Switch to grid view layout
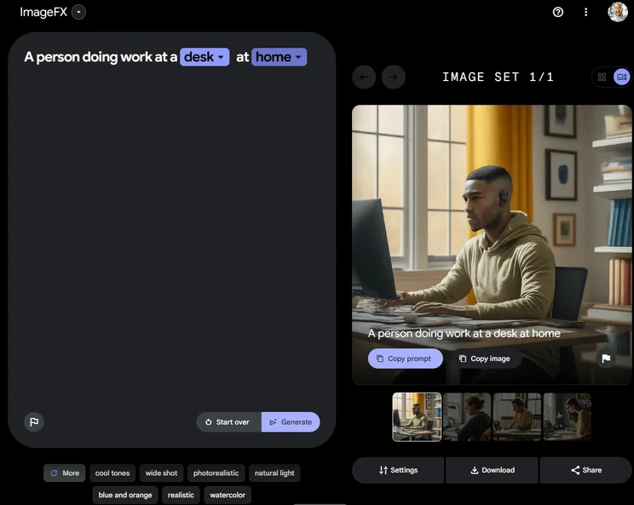This screenshot has height=505, width=634. (602, 77)
